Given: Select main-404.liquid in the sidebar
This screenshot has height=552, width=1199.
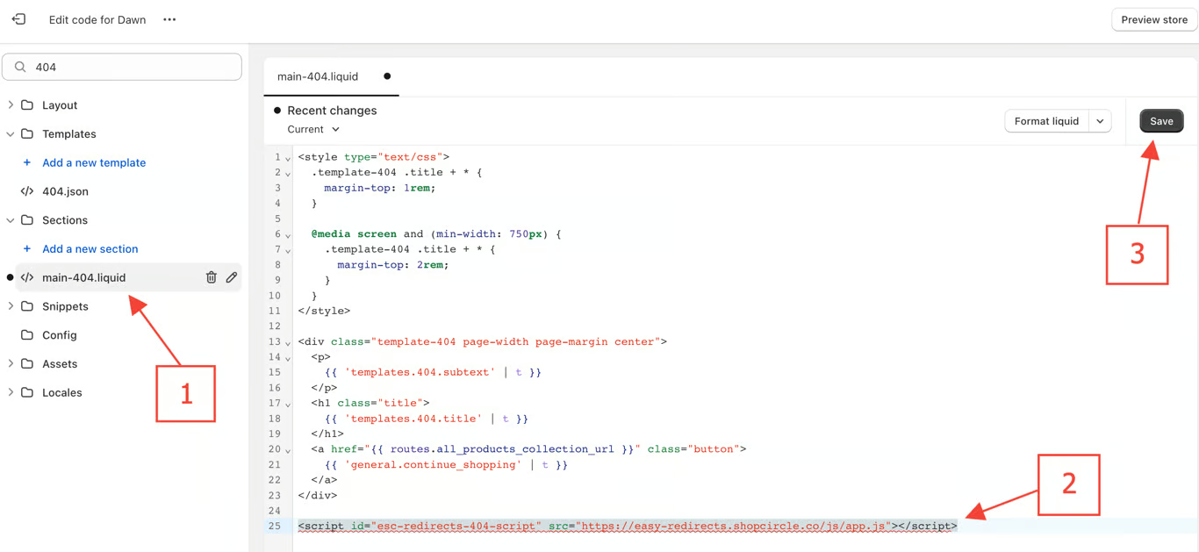Looking at the screenshot, I should (x=84, y=278).
